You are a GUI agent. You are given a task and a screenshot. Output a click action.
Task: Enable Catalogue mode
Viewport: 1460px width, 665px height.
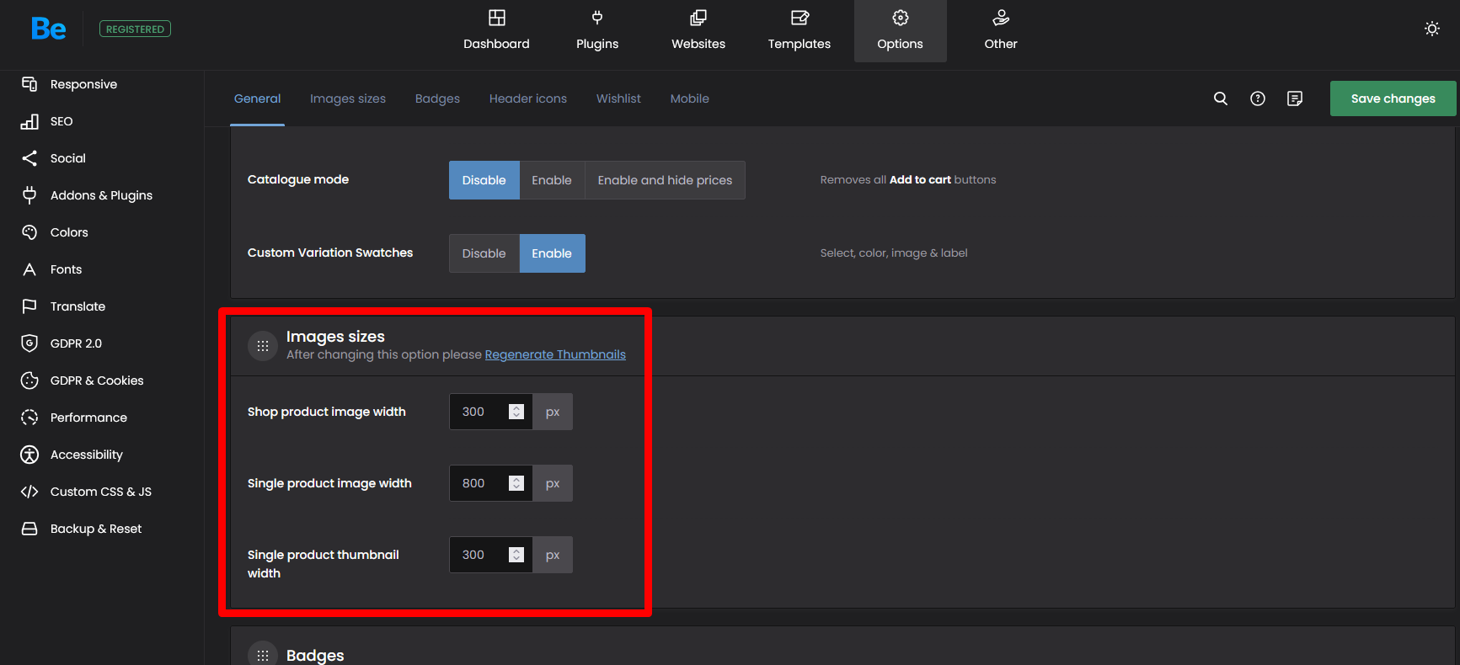(551, 180)
